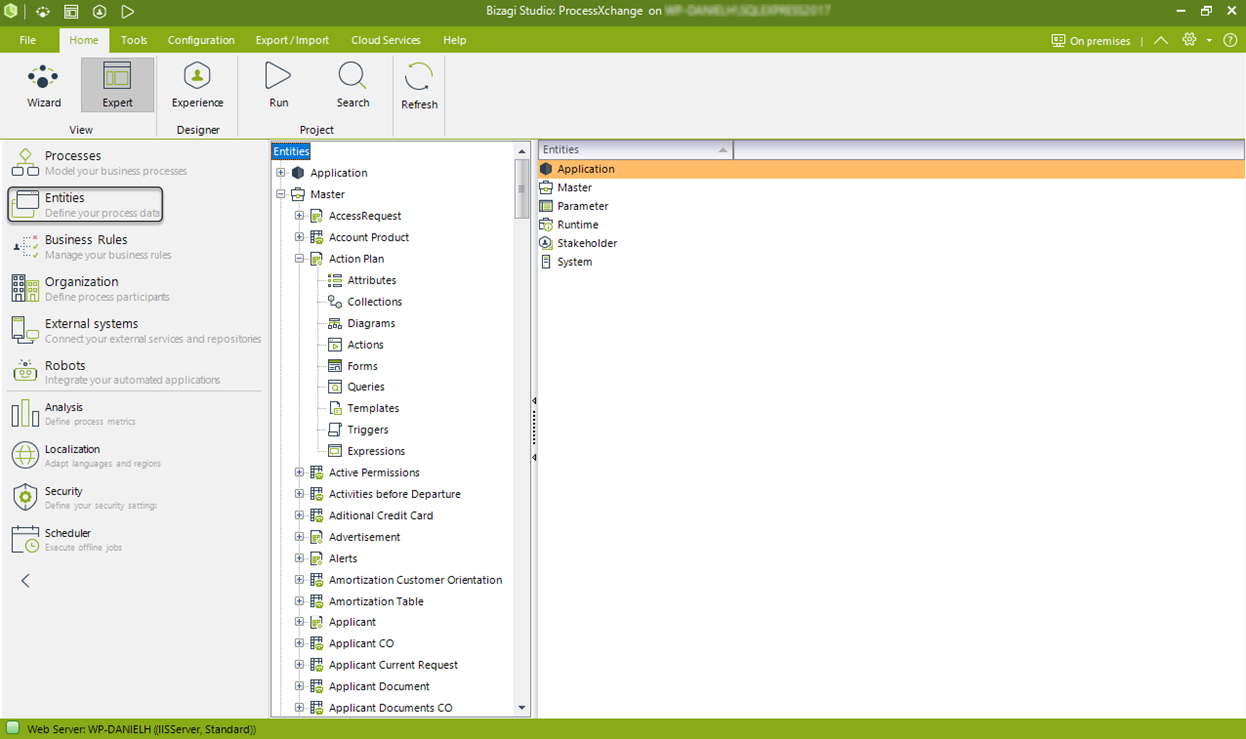Click the Collections icon under Action Plan
This screenshot has width=1246, height=739.
[x=335, y=302]
